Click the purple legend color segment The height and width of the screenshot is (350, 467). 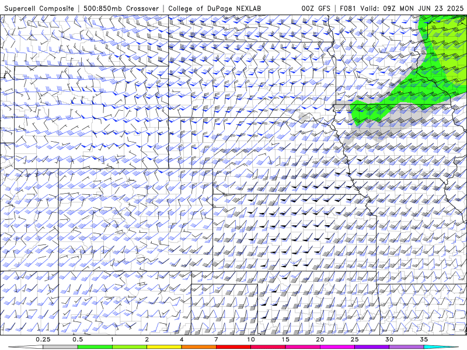tap(372, 347)
